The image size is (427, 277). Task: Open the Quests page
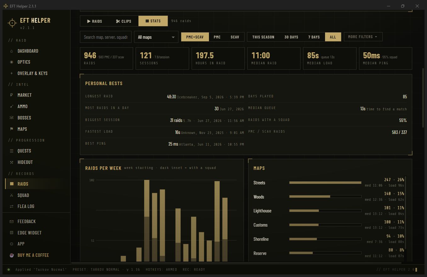tap(36, 151)
